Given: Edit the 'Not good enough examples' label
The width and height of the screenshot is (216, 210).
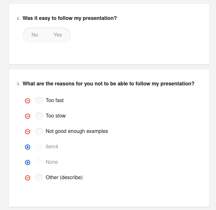Looking at the screenshot, I should pos(77,131).
